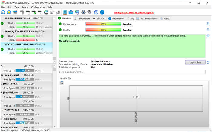
Task: Click the networked computer globe icon
Action: (77, 12)
